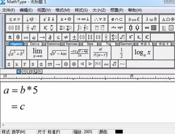This screenshot has height=134, width=175.
Task: Open the 编辑(E) menu
Action: coord(26,10)
